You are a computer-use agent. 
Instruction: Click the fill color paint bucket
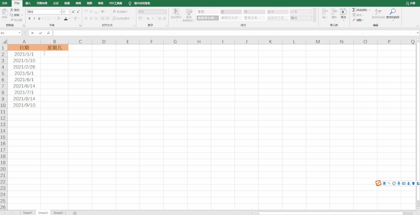pyautogui.click(x=58, y=18)
